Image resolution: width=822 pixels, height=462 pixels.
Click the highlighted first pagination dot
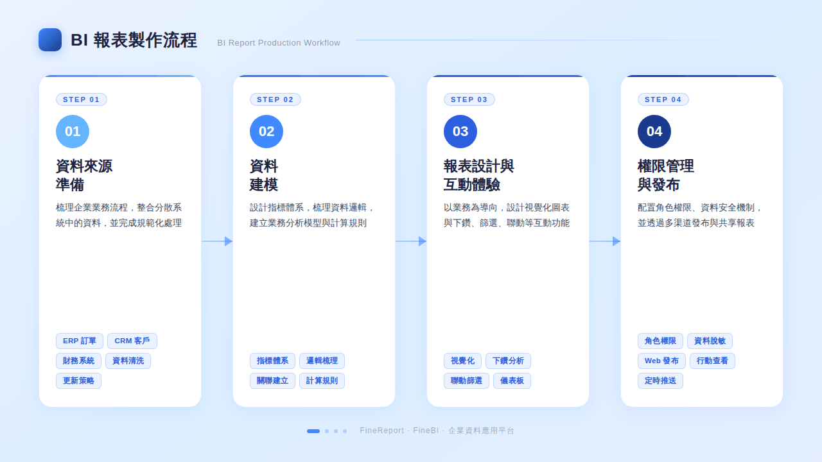[313, 431]
